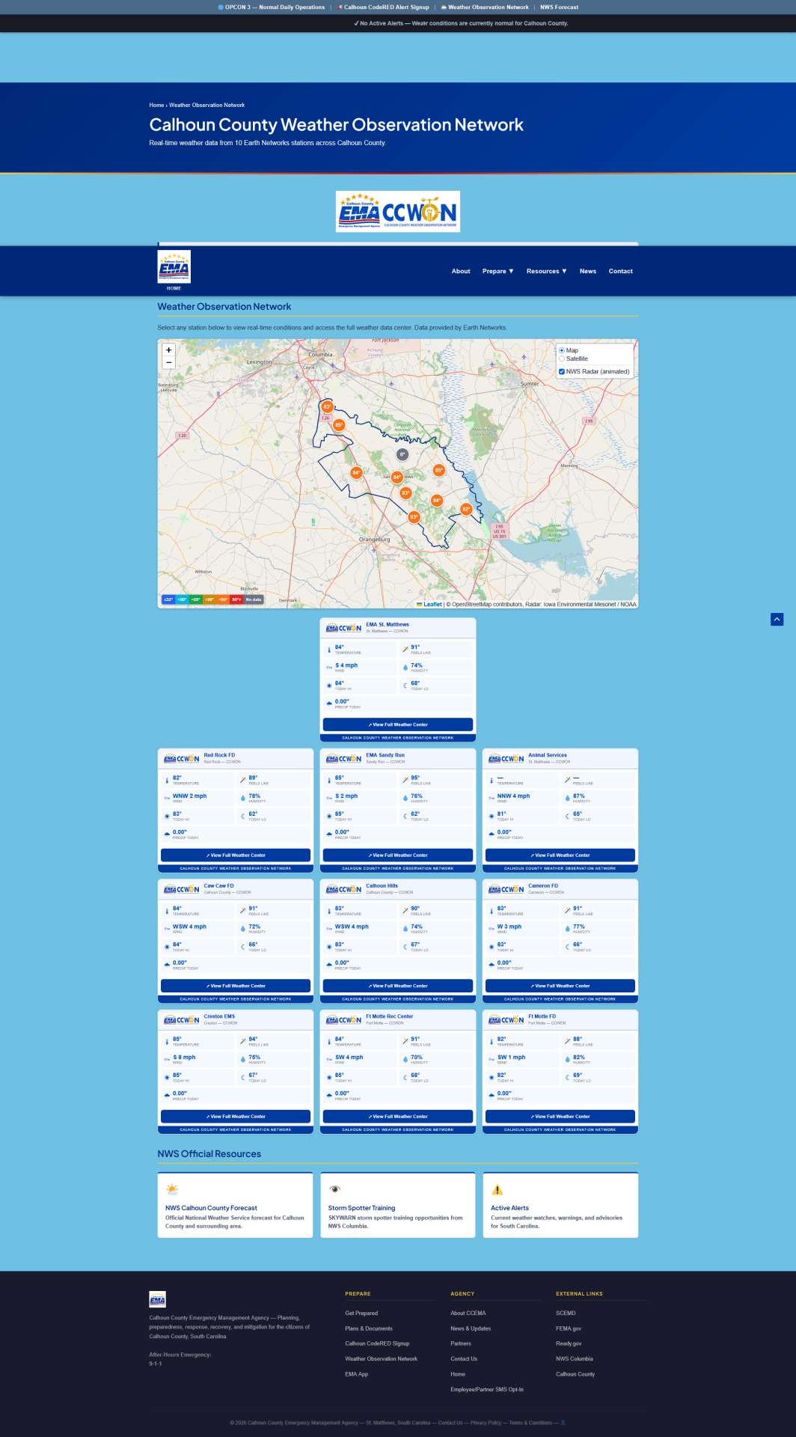Viewport: 796px width, 1437px height.
Task: Click the CCWON logo on Red Rock FD card
Action: [182, 758]
